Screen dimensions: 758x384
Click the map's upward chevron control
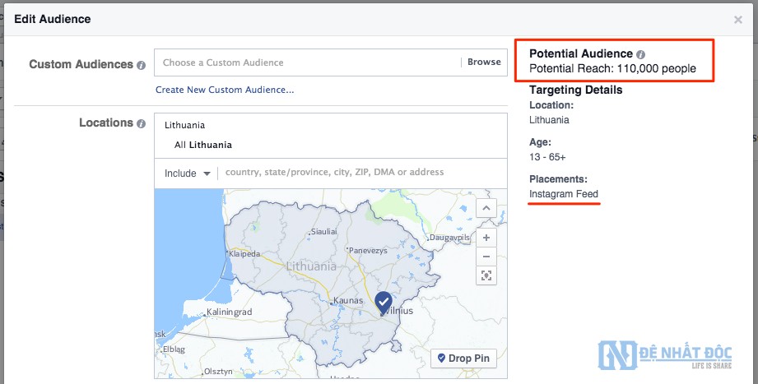tap(486, 209)
